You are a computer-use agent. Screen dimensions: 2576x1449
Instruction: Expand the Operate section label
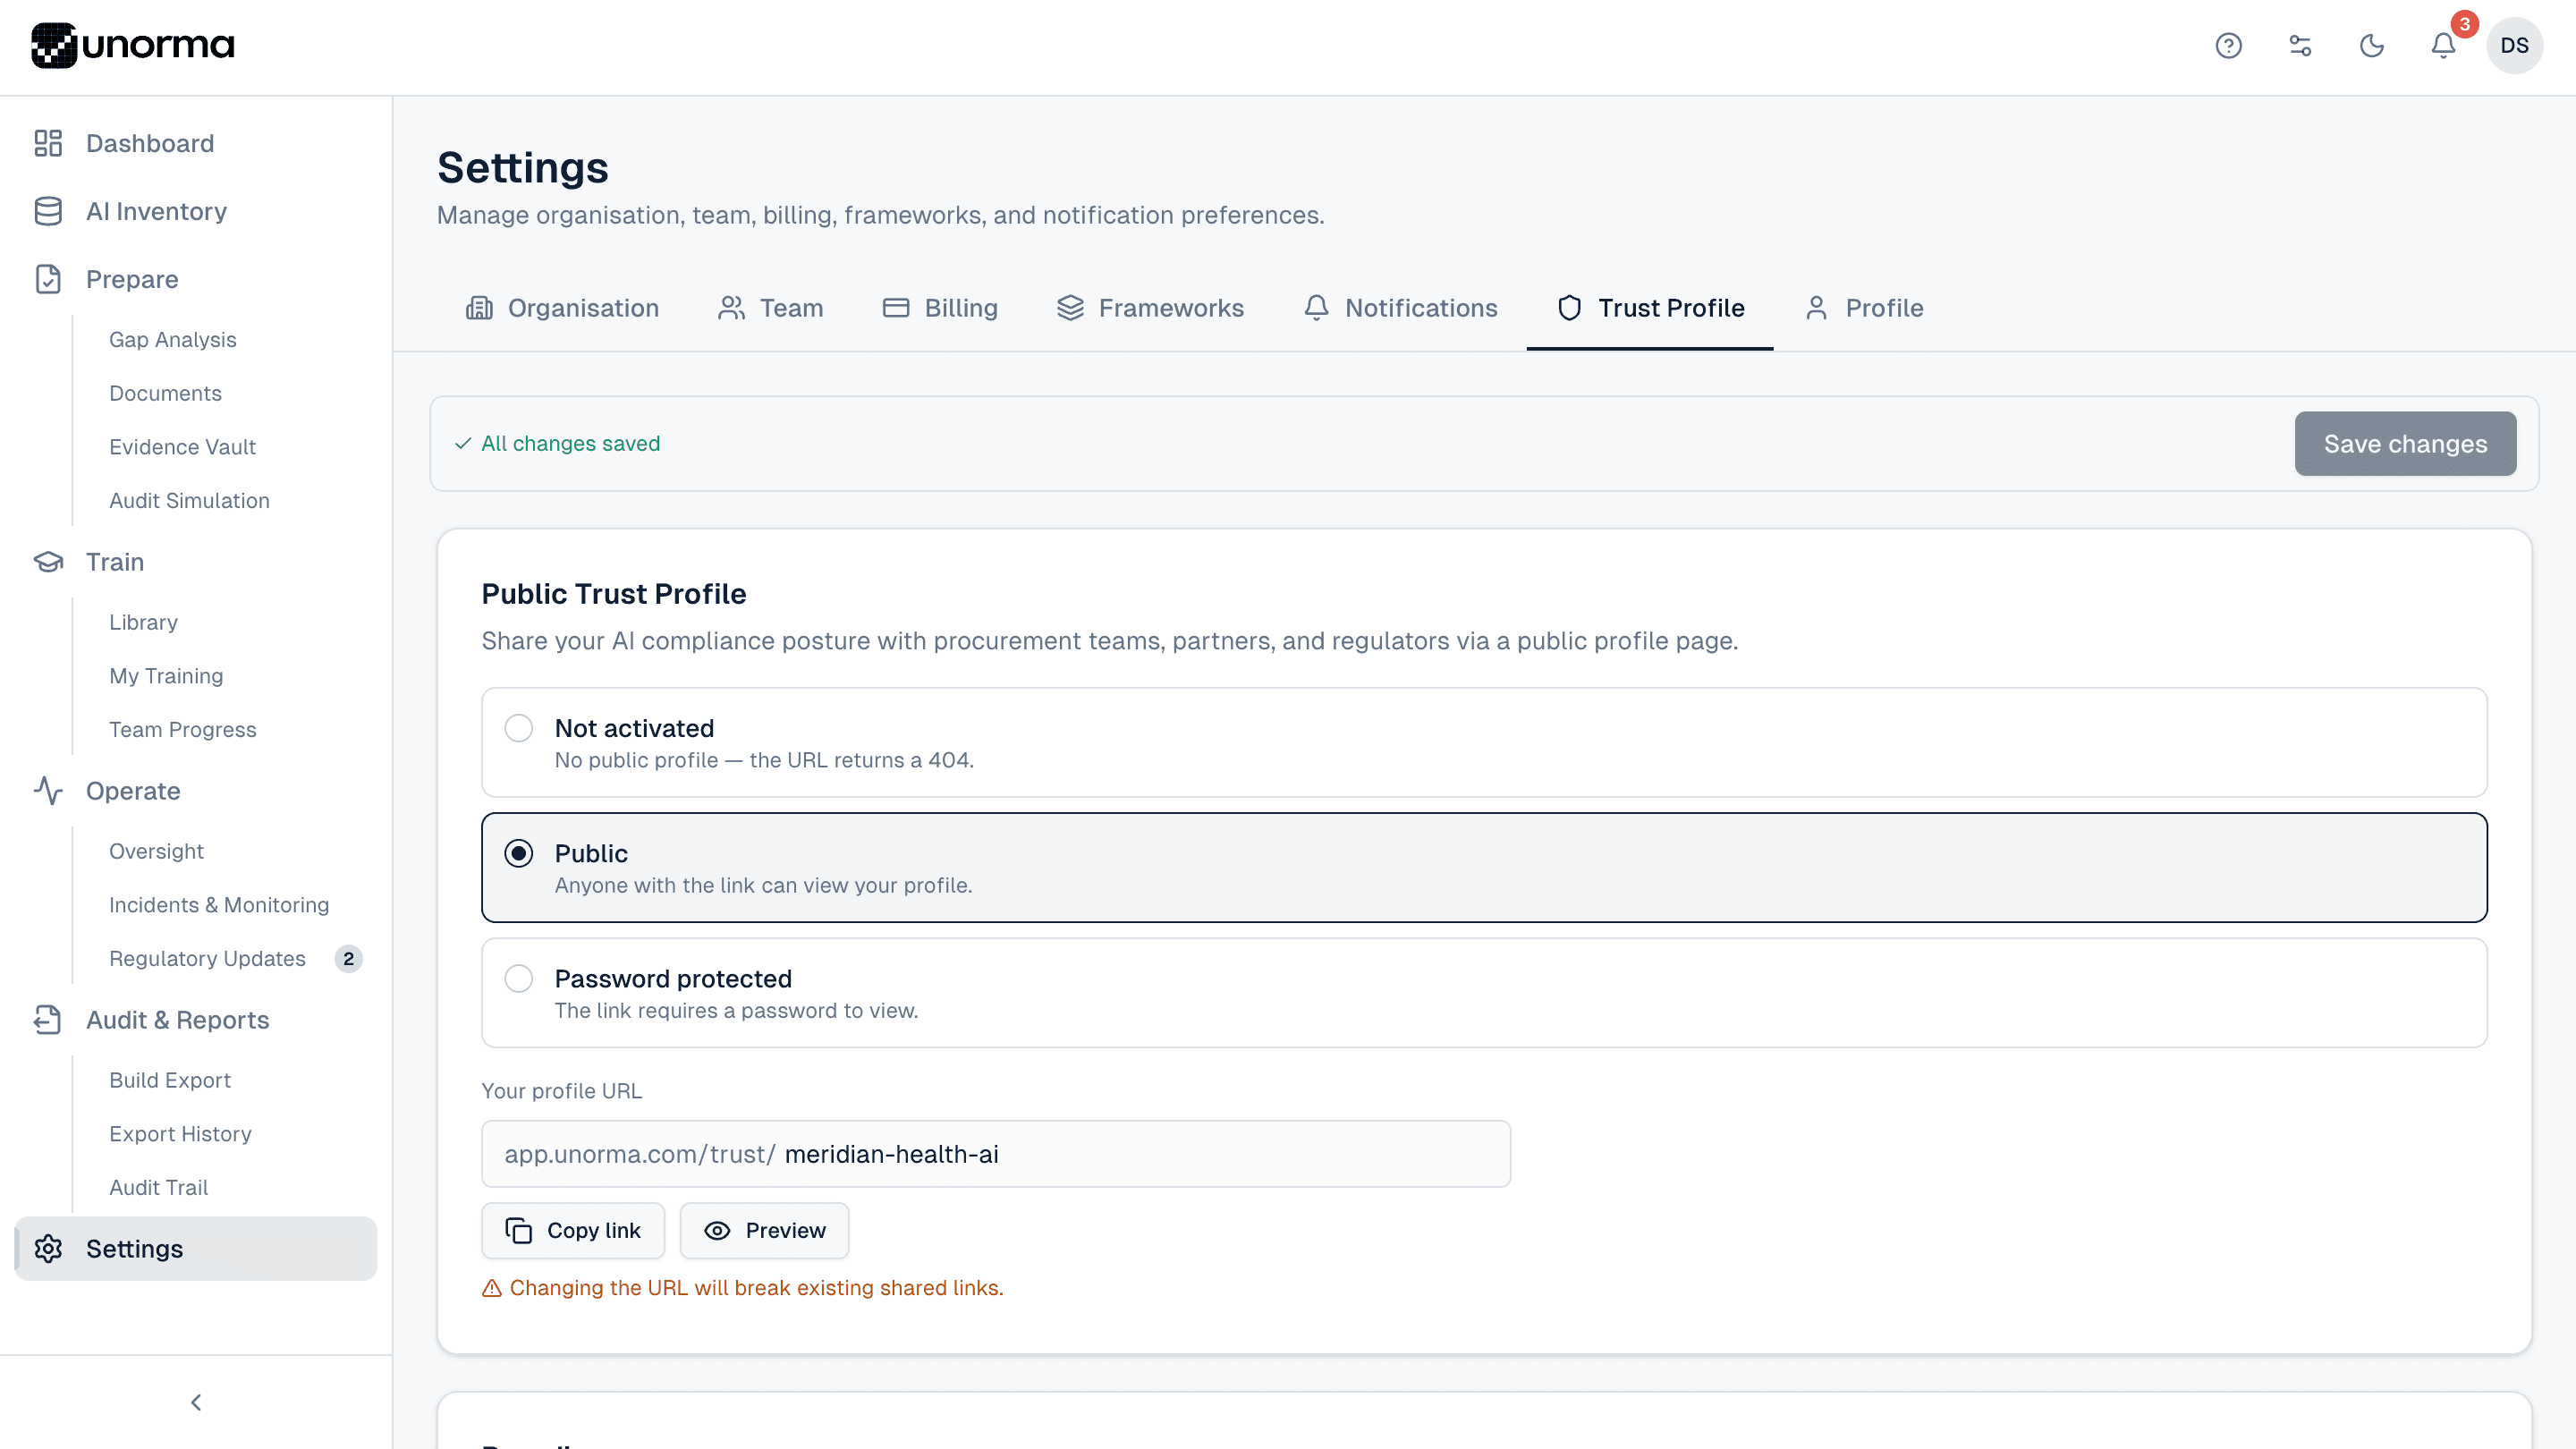click(133, 791)
